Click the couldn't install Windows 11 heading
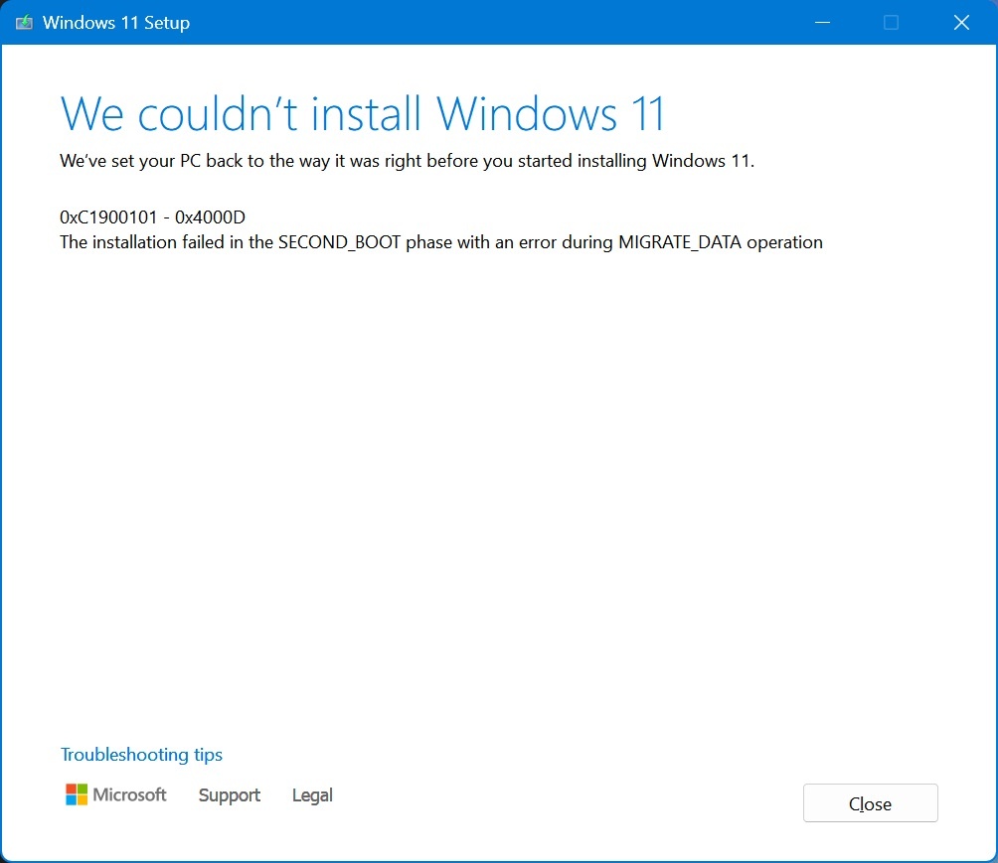 pos(363,113)
